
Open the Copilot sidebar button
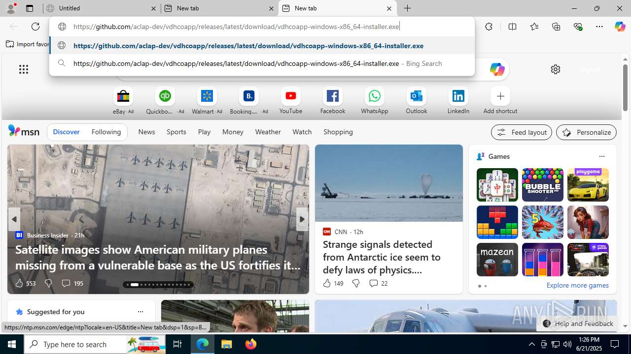click(620, 27)
